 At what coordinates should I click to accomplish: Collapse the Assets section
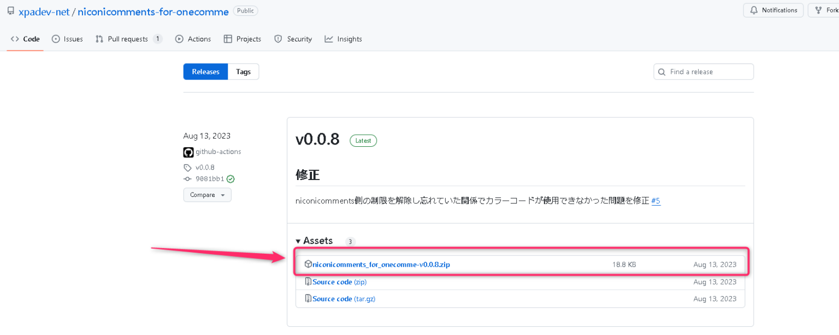pos(299,241)
